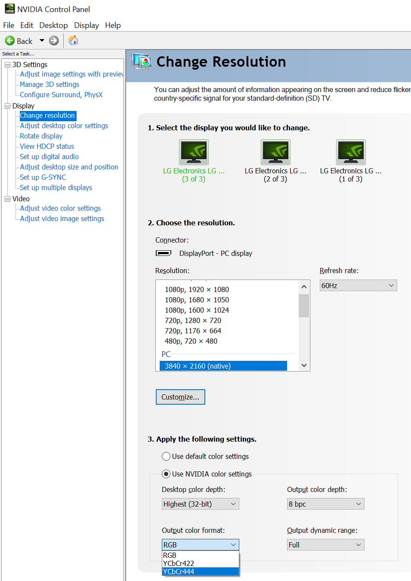411x581 pixels.
Task: Open Configure Surround, PhysX
Action: click(61, 95)
